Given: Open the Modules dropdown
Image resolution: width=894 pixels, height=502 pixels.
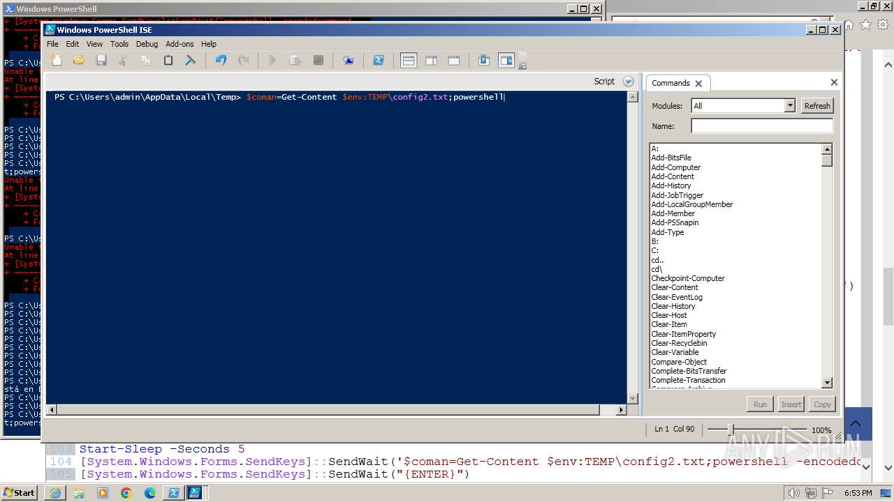Looking at the screenshot, I should [790, 106].
